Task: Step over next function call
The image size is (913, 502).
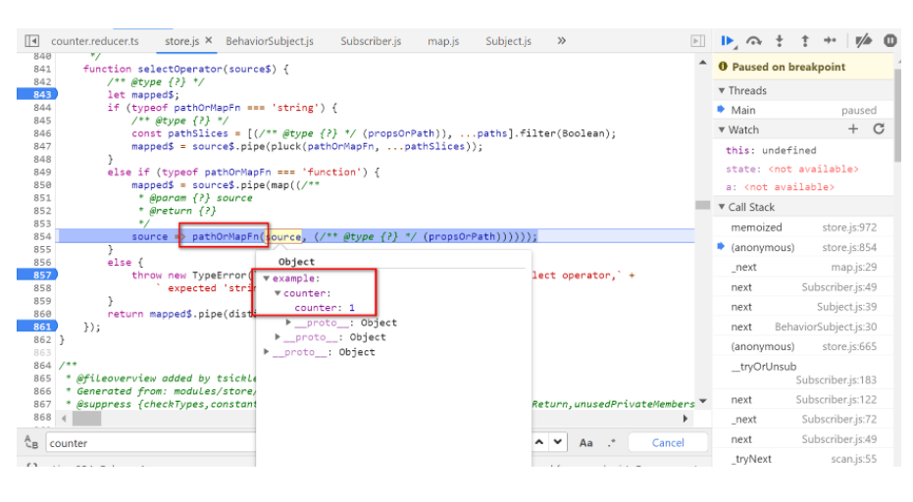Action: click(x=754, y=40)
